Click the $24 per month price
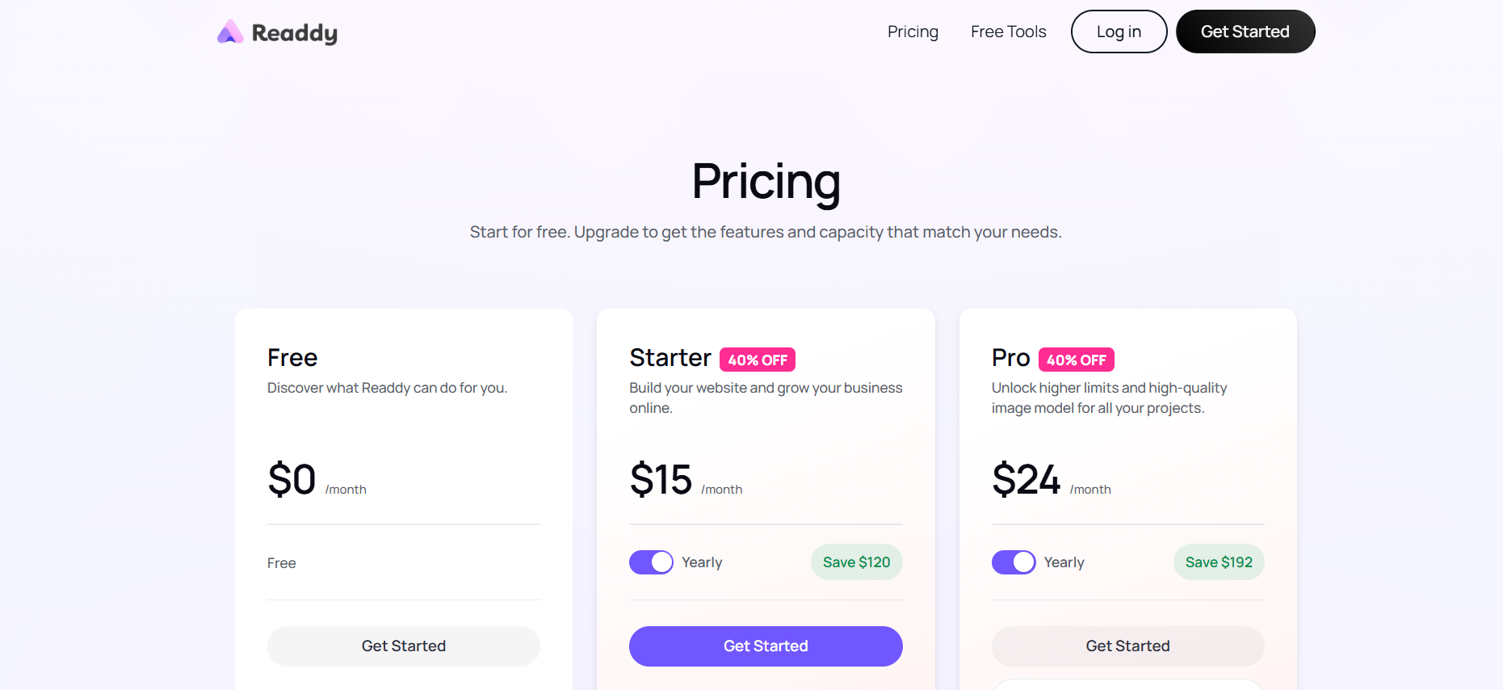 tap(1026, 480)
